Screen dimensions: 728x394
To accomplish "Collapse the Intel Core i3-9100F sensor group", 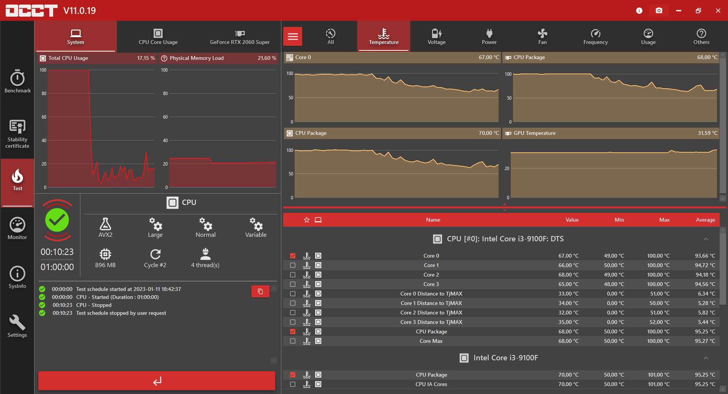I will click(x=706, y=358).
